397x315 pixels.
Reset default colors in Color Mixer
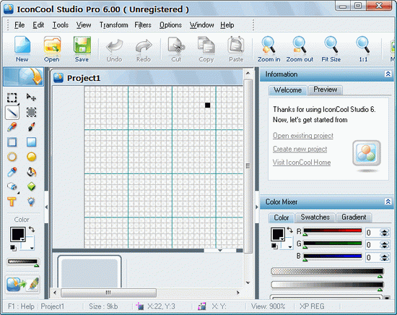pos(274,246)
